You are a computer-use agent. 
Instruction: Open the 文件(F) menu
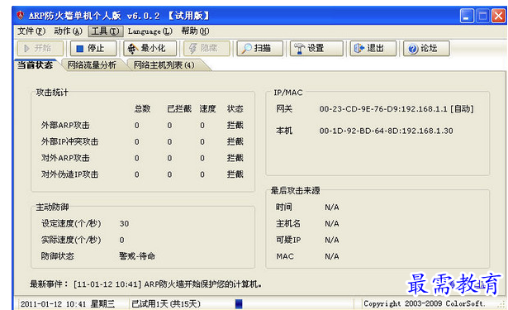tap(31, 31)
